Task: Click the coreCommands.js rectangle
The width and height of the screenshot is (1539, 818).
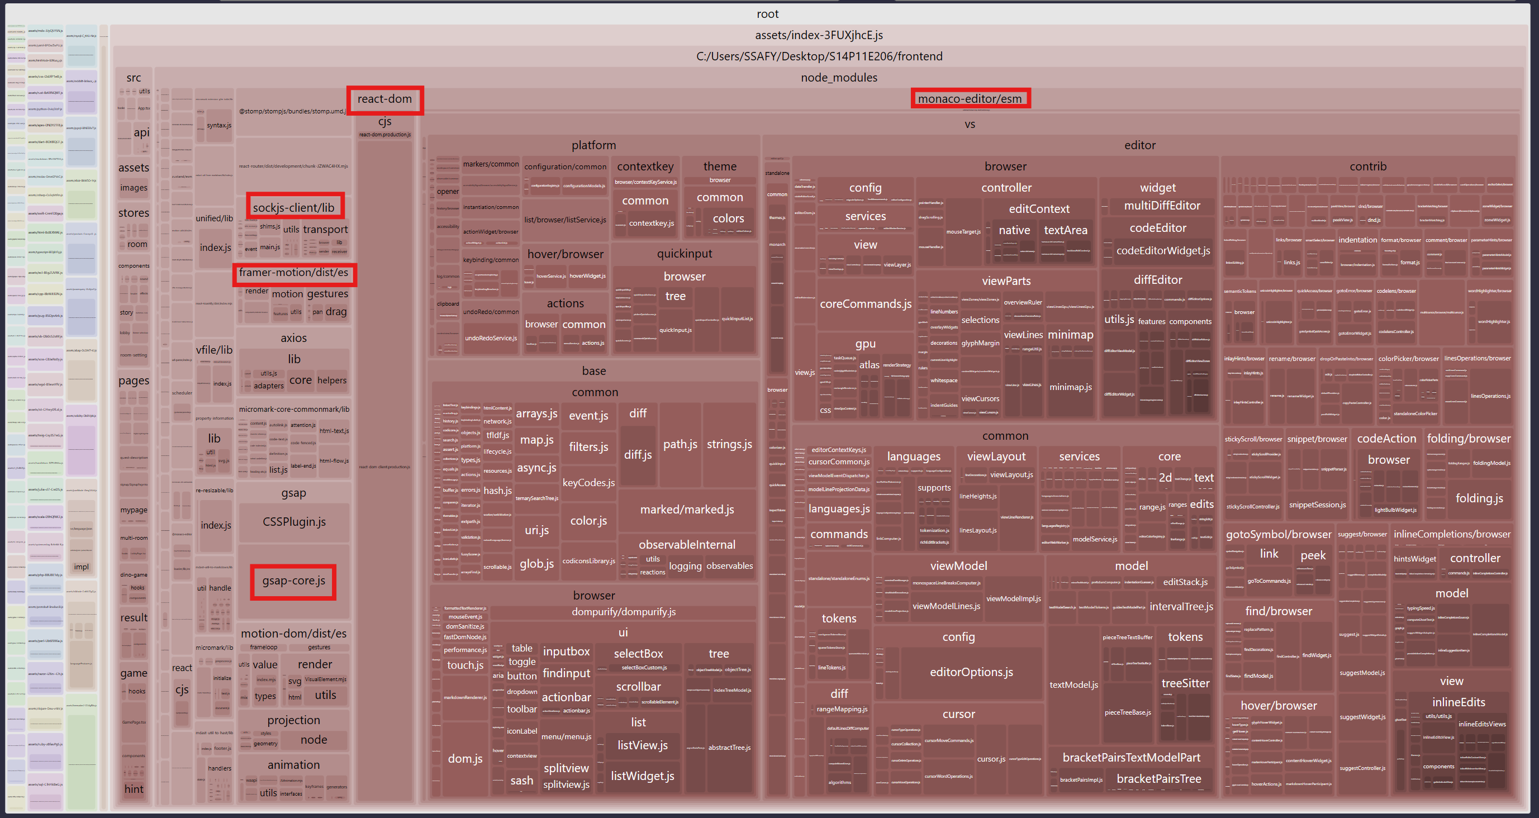Action: [x=865, y=304]
